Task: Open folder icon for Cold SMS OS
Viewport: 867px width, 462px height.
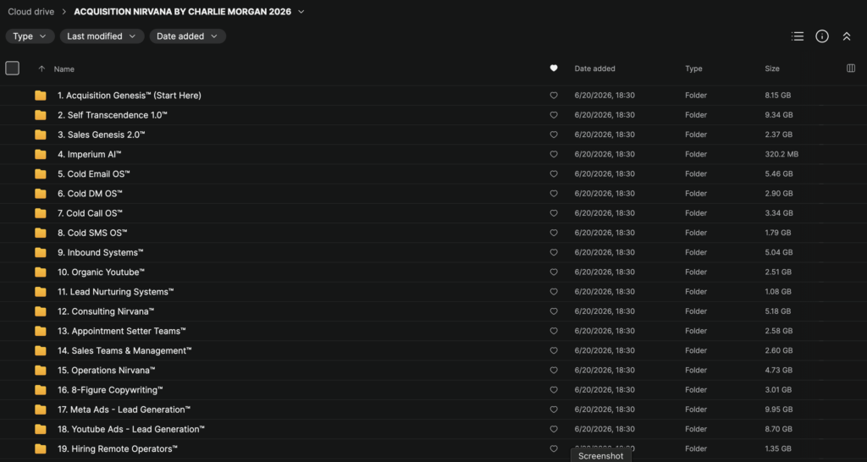Action: [41, 233]
